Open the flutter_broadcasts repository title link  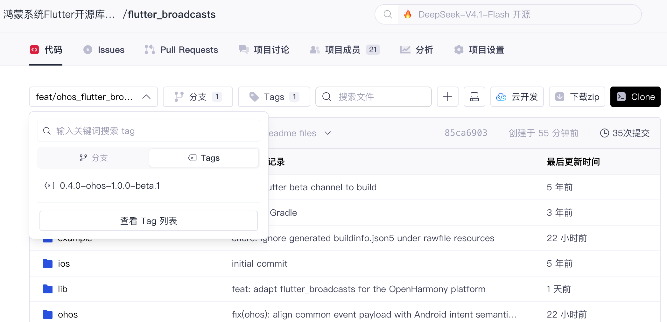pos(172,14)
